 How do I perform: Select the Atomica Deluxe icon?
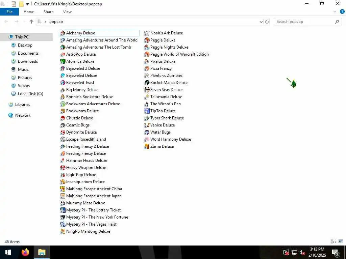(x=63, y=61)
